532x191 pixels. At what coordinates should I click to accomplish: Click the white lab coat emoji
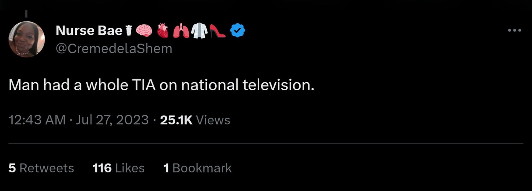[x=199, y=30]
